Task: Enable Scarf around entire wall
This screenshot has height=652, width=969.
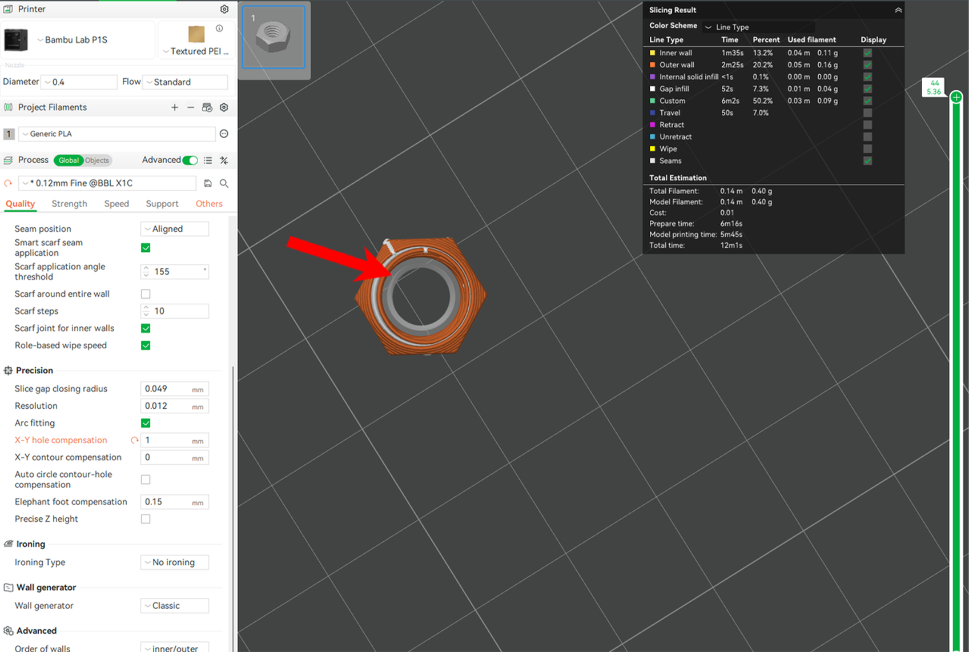Action: [146, 294]
